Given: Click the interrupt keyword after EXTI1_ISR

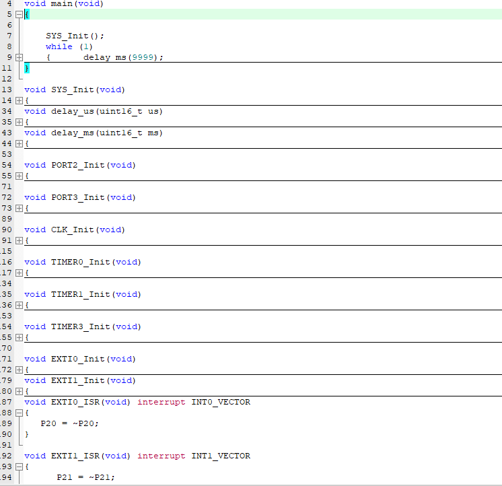Looking at the screenshot, I should 162,456.
